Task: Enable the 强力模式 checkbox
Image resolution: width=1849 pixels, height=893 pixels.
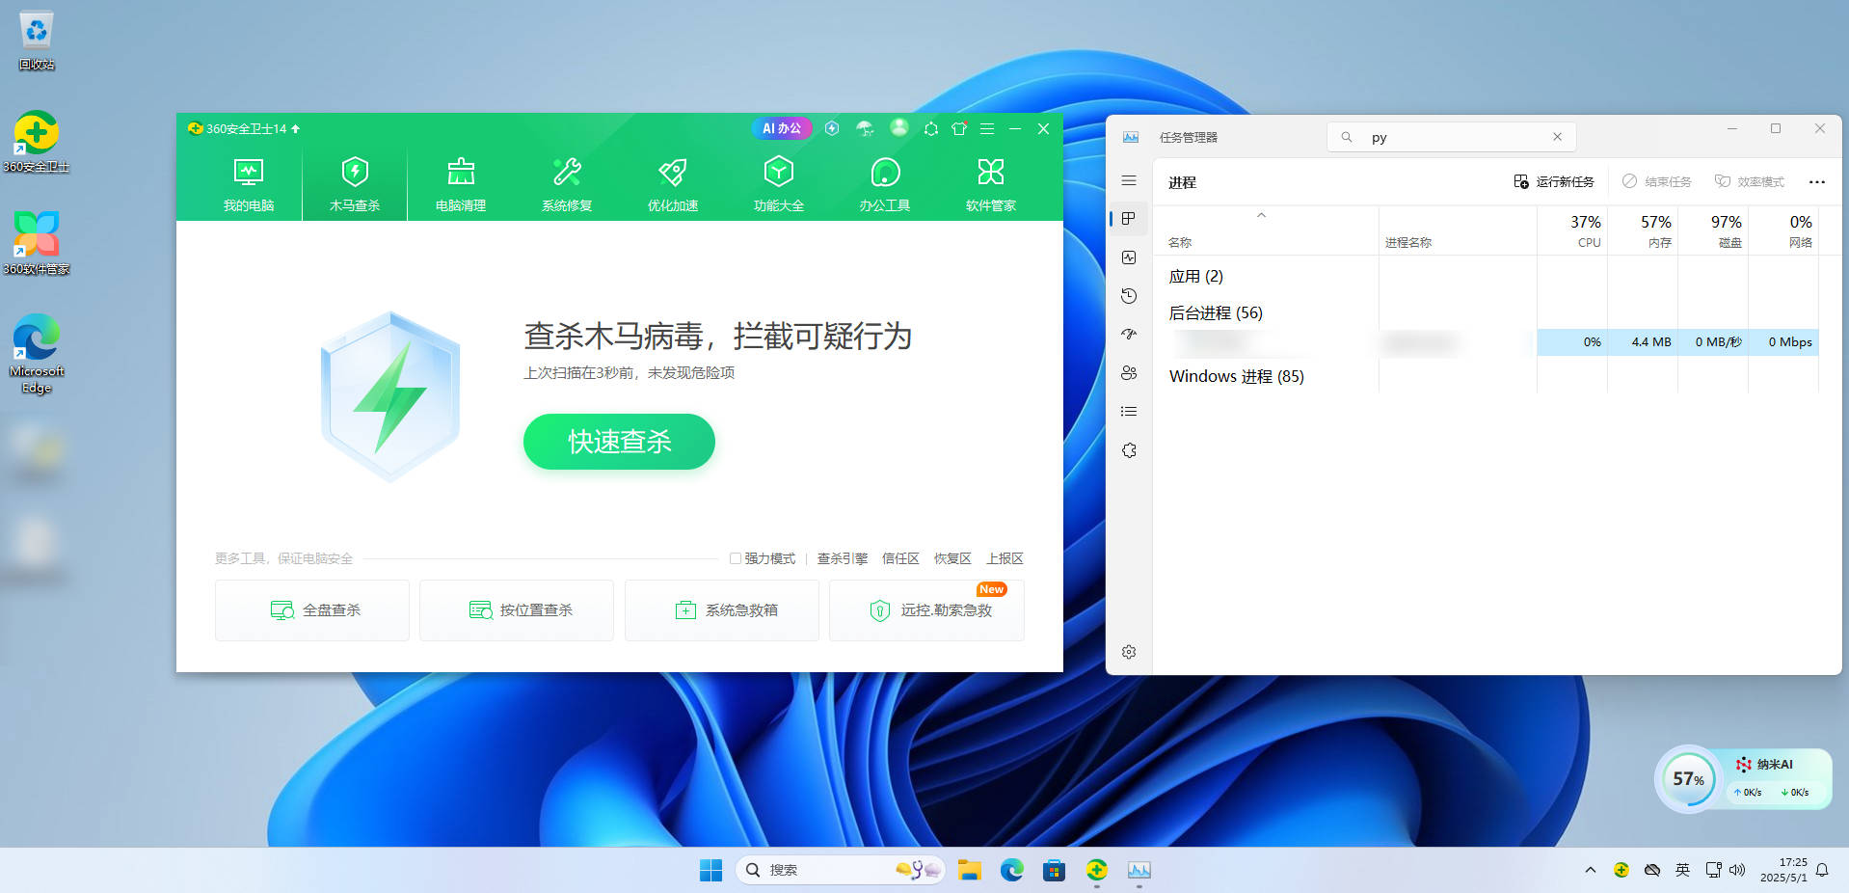Action: (736, 558)
